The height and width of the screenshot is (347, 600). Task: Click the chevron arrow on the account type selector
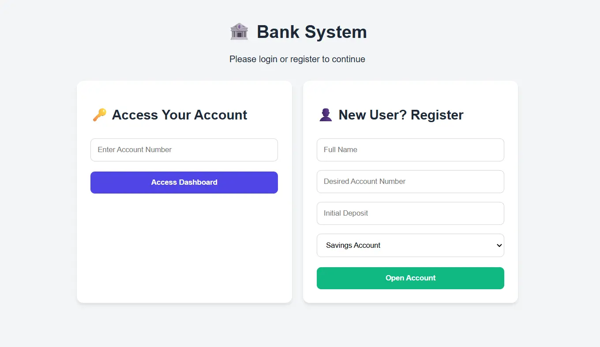coord(499,245)
